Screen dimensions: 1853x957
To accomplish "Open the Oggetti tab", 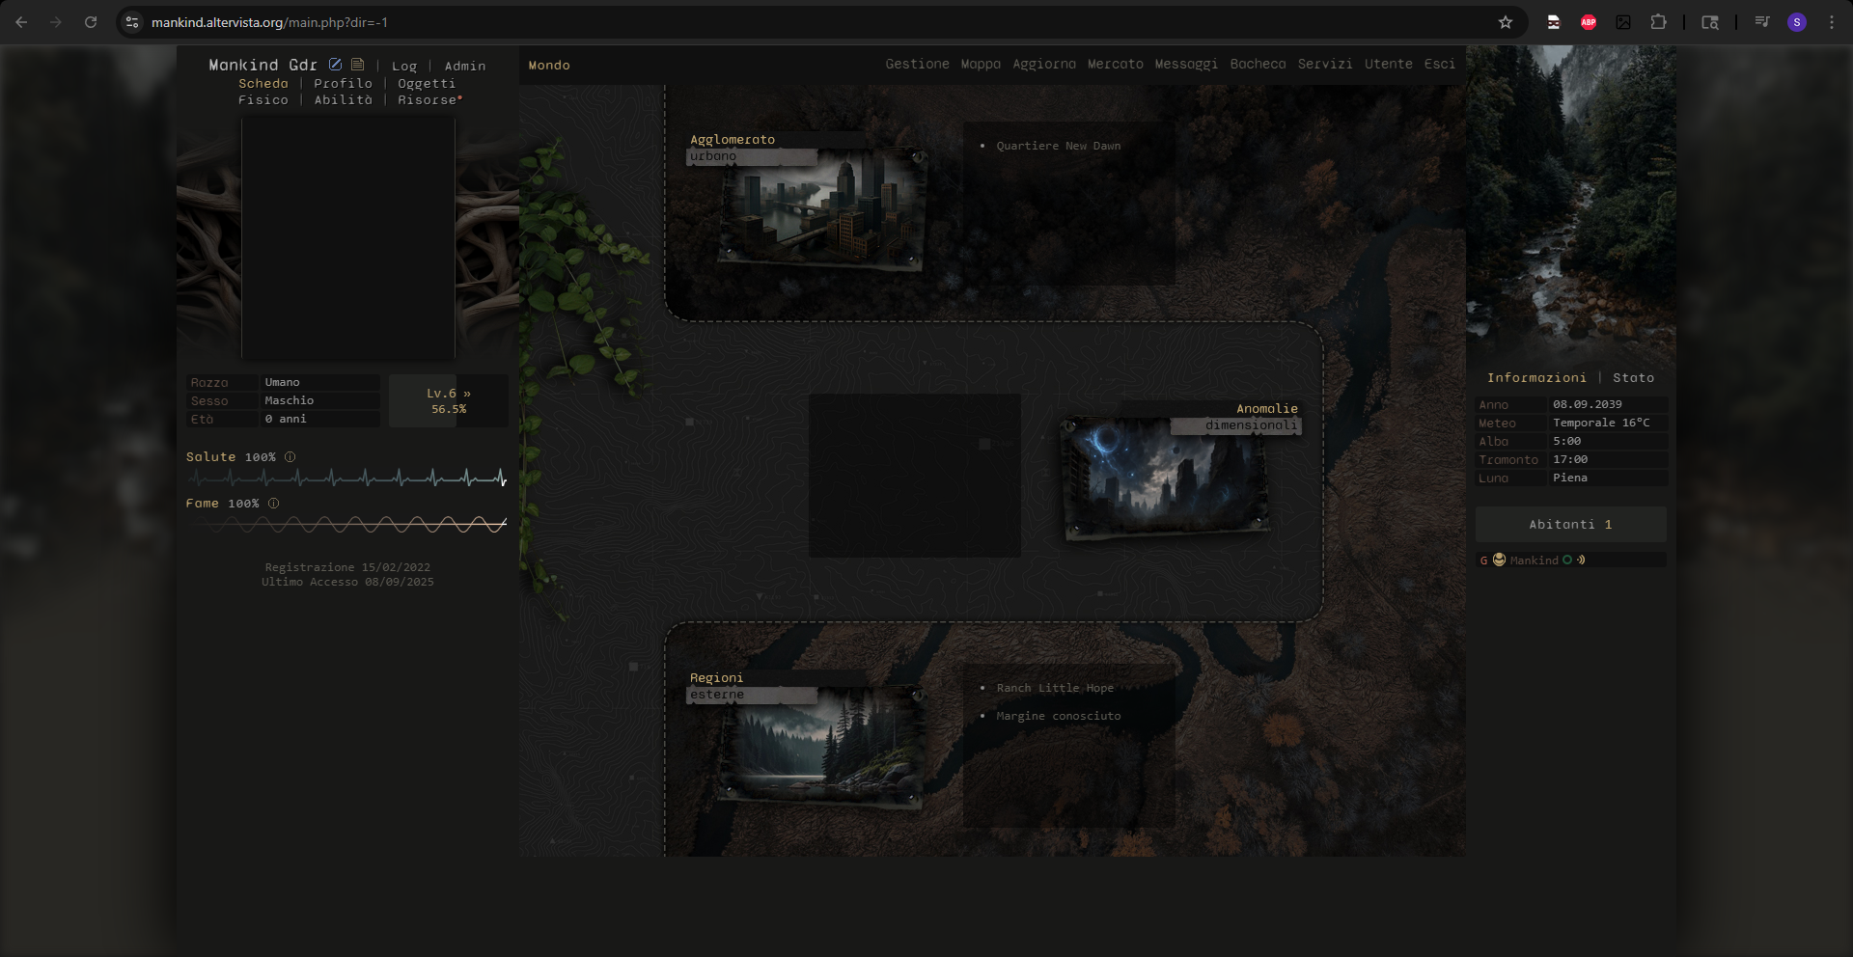I will (427, 84).
